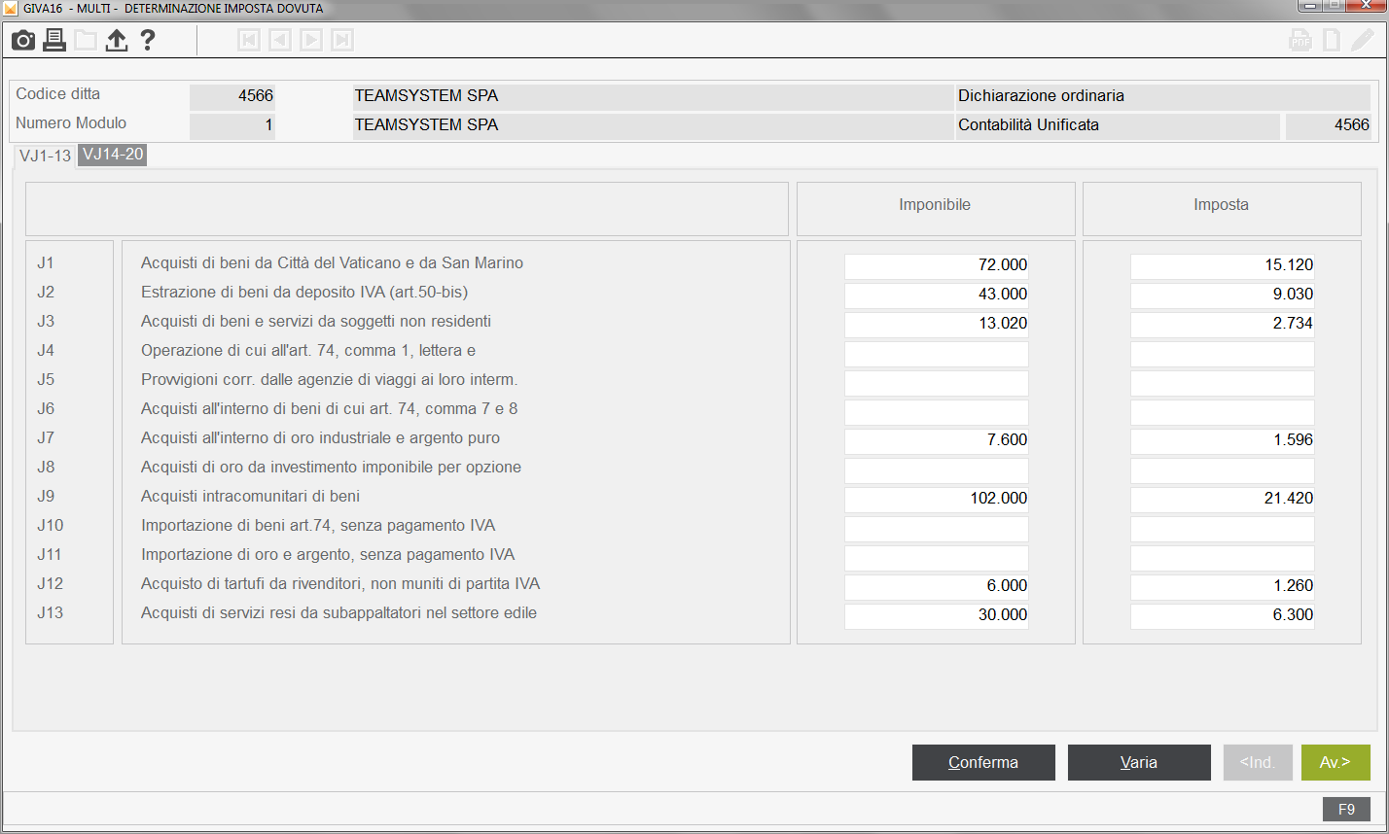Select the VJ1-13 tab

click(46, 156)
